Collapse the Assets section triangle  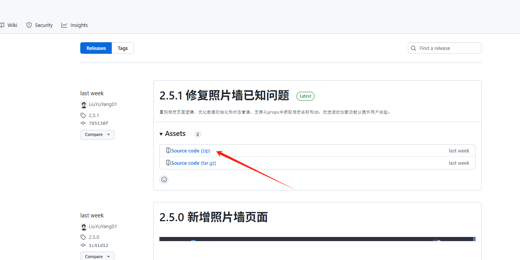pyautogui.click(x=161, y=134)
